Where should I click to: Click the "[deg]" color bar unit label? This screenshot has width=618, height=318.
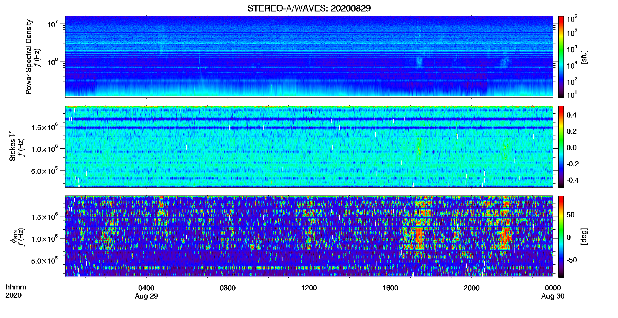click(584, 236)
